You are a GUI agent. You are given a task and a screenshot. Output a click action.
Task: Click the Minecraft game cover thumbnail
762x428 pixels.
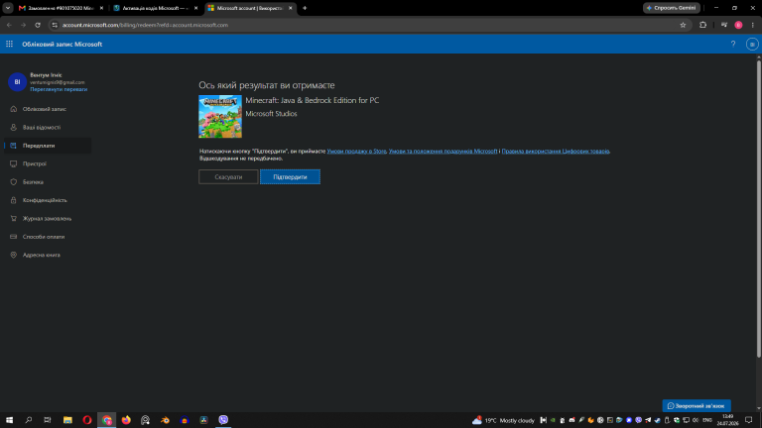click(x=220, y=117)
